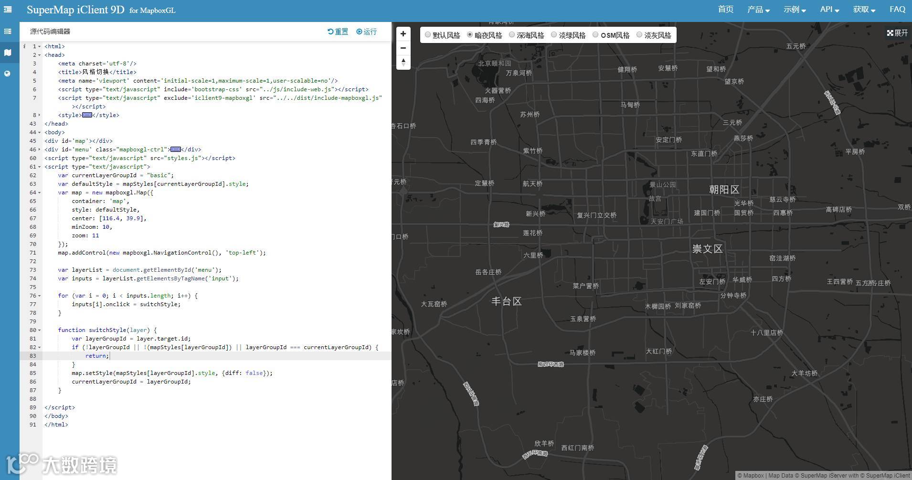Open the 获取 dropdown menu
912x480 pixels.
864,10
